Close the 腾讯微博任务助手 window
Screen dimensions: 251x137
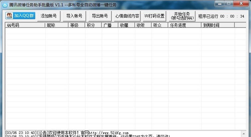click(241, 4)
